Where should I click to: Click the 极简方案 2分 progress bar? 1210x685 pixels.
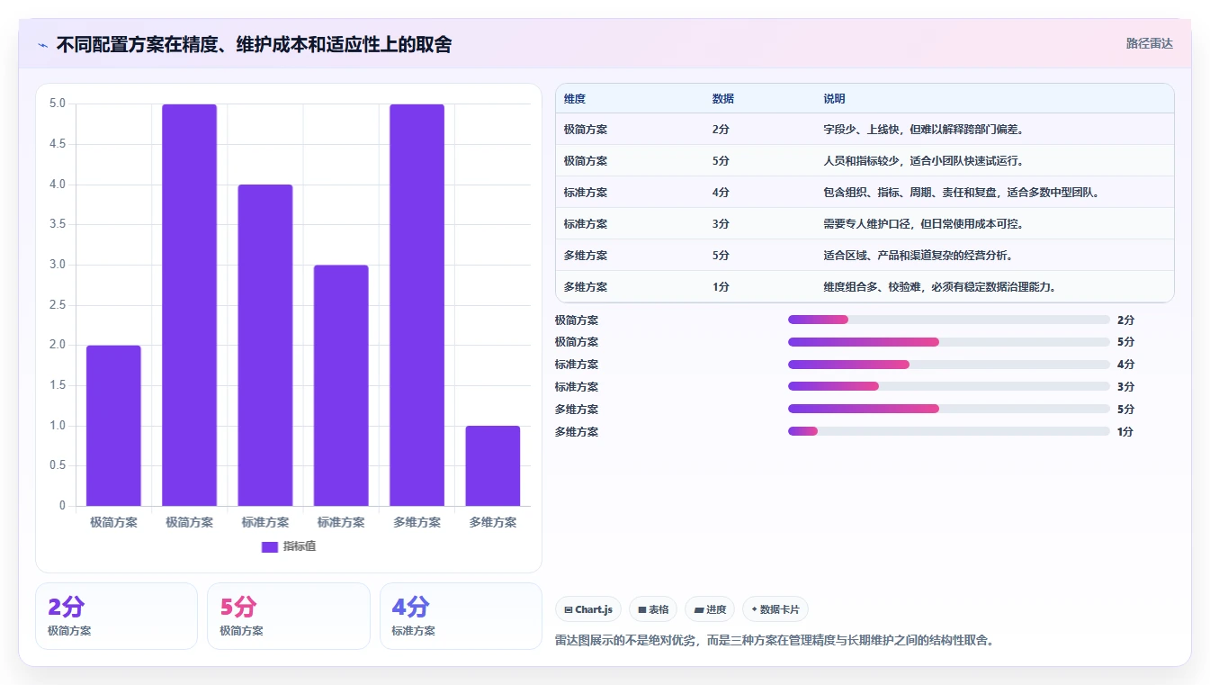click(x=949, y=320)
